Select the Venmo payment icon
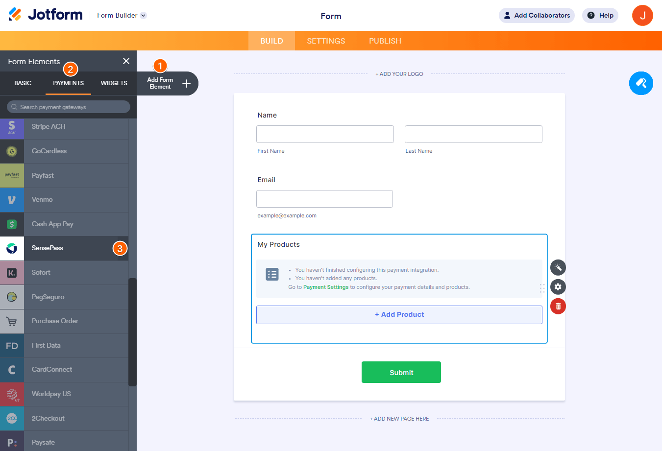The image size is (662, 451). pos(12,200)
